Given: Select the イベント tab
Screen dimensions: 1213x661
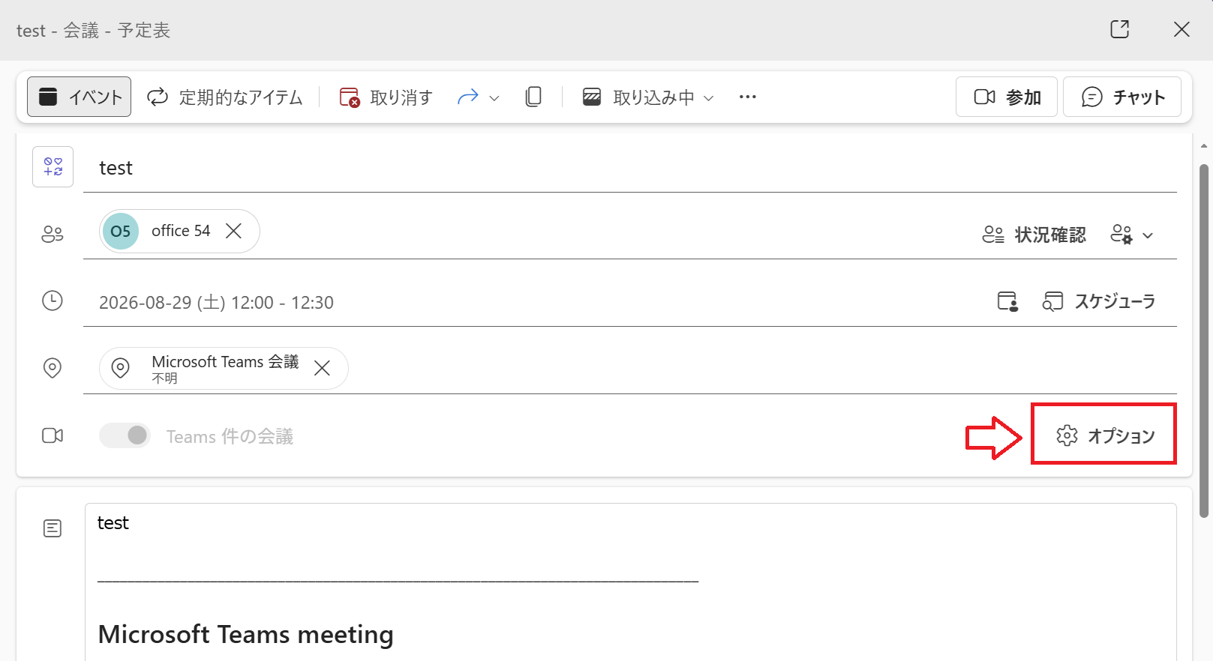Looking at the screenshot, I should (x=80, y=97).
